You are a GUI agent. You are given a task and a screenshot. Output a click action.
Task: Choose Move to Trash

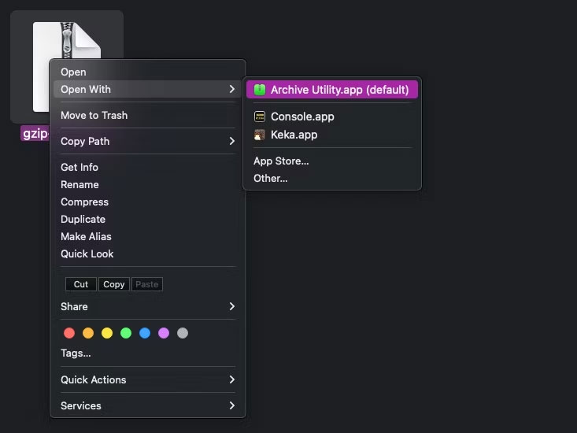[147, 116]
